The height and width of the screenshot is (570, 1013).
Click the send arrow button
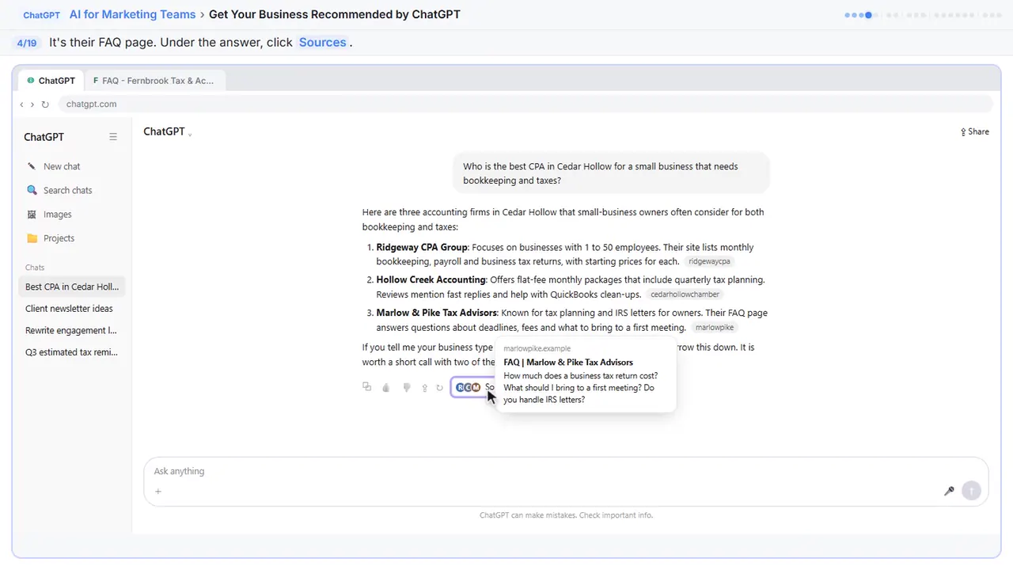point(971,491)
